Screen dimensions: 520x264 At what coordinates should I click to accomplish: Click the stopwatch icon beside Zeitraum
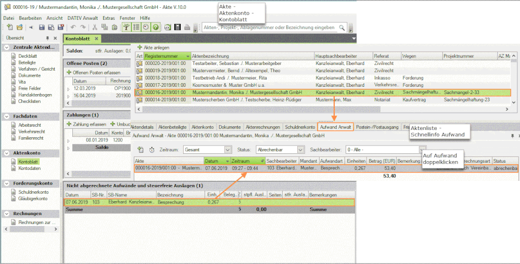pyautogui.click(x=151, y=150)
